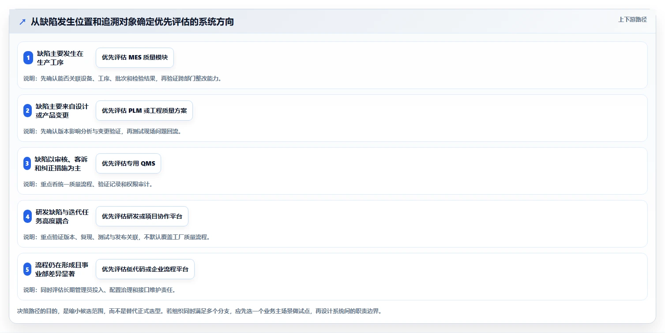Click the note about 版本影响分析与变更验证
Screen dimensions: 665x333
click(x=102, y=131)
